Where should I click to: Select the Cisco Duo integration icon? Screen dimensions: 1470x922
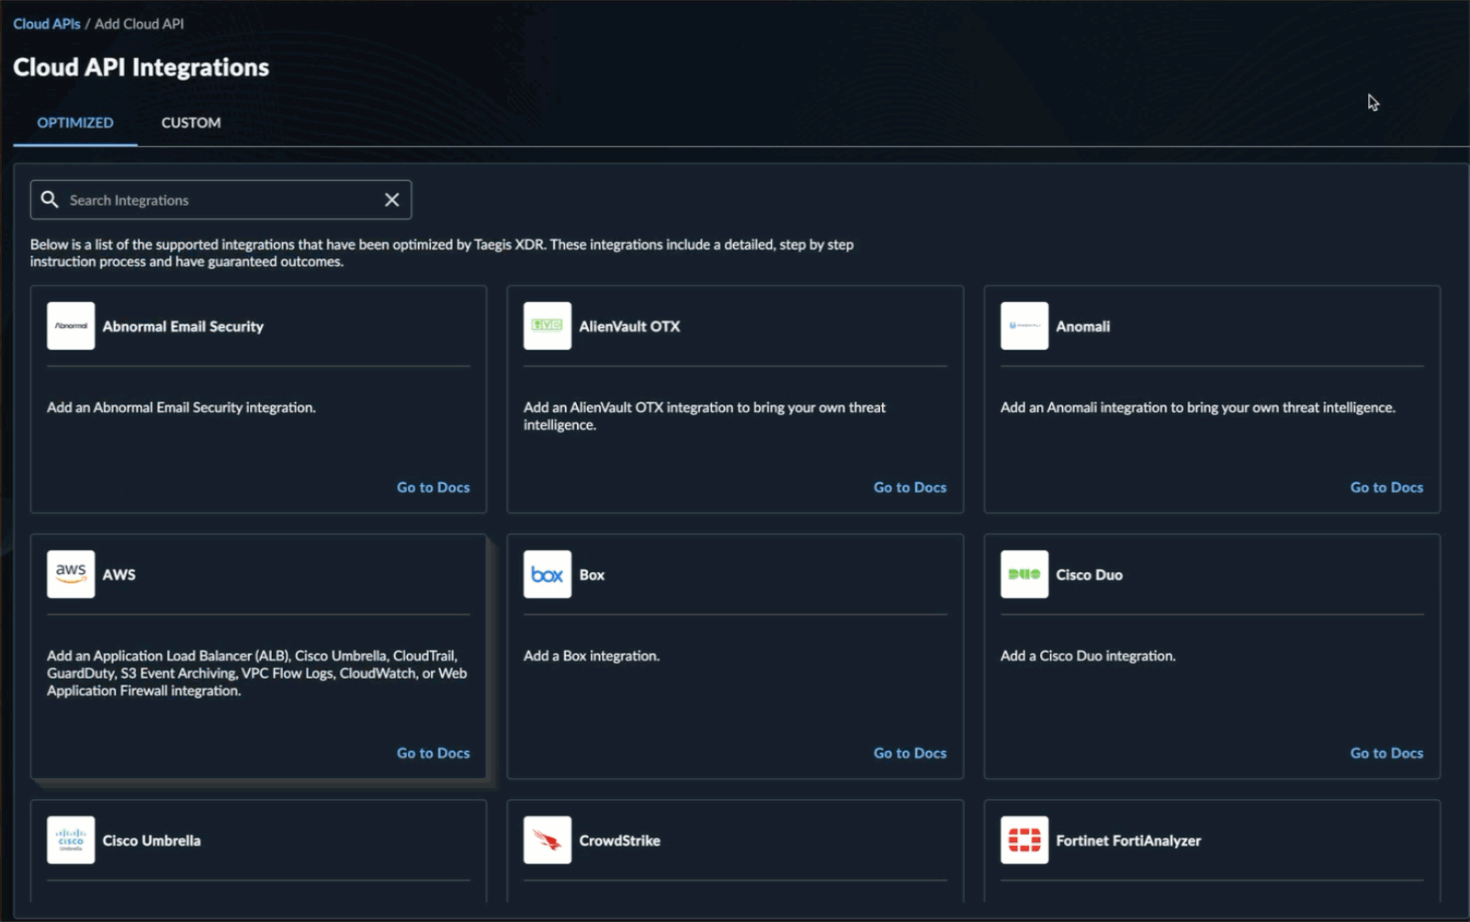tap(1023, 573)
